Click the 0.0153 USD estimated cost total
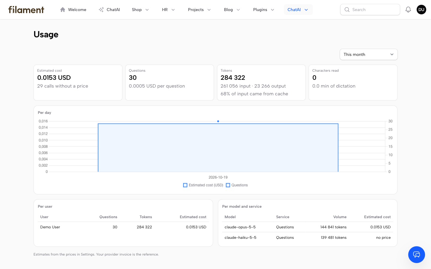Viewport: 431px width, 269px height. point(54,78)
